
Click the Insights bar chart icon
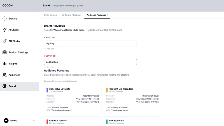(x=4, y=64)
